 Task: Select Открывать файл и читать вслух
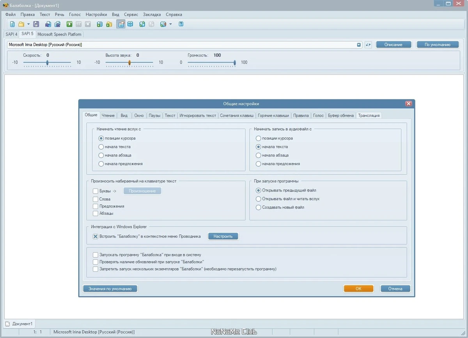coord(287,199)
